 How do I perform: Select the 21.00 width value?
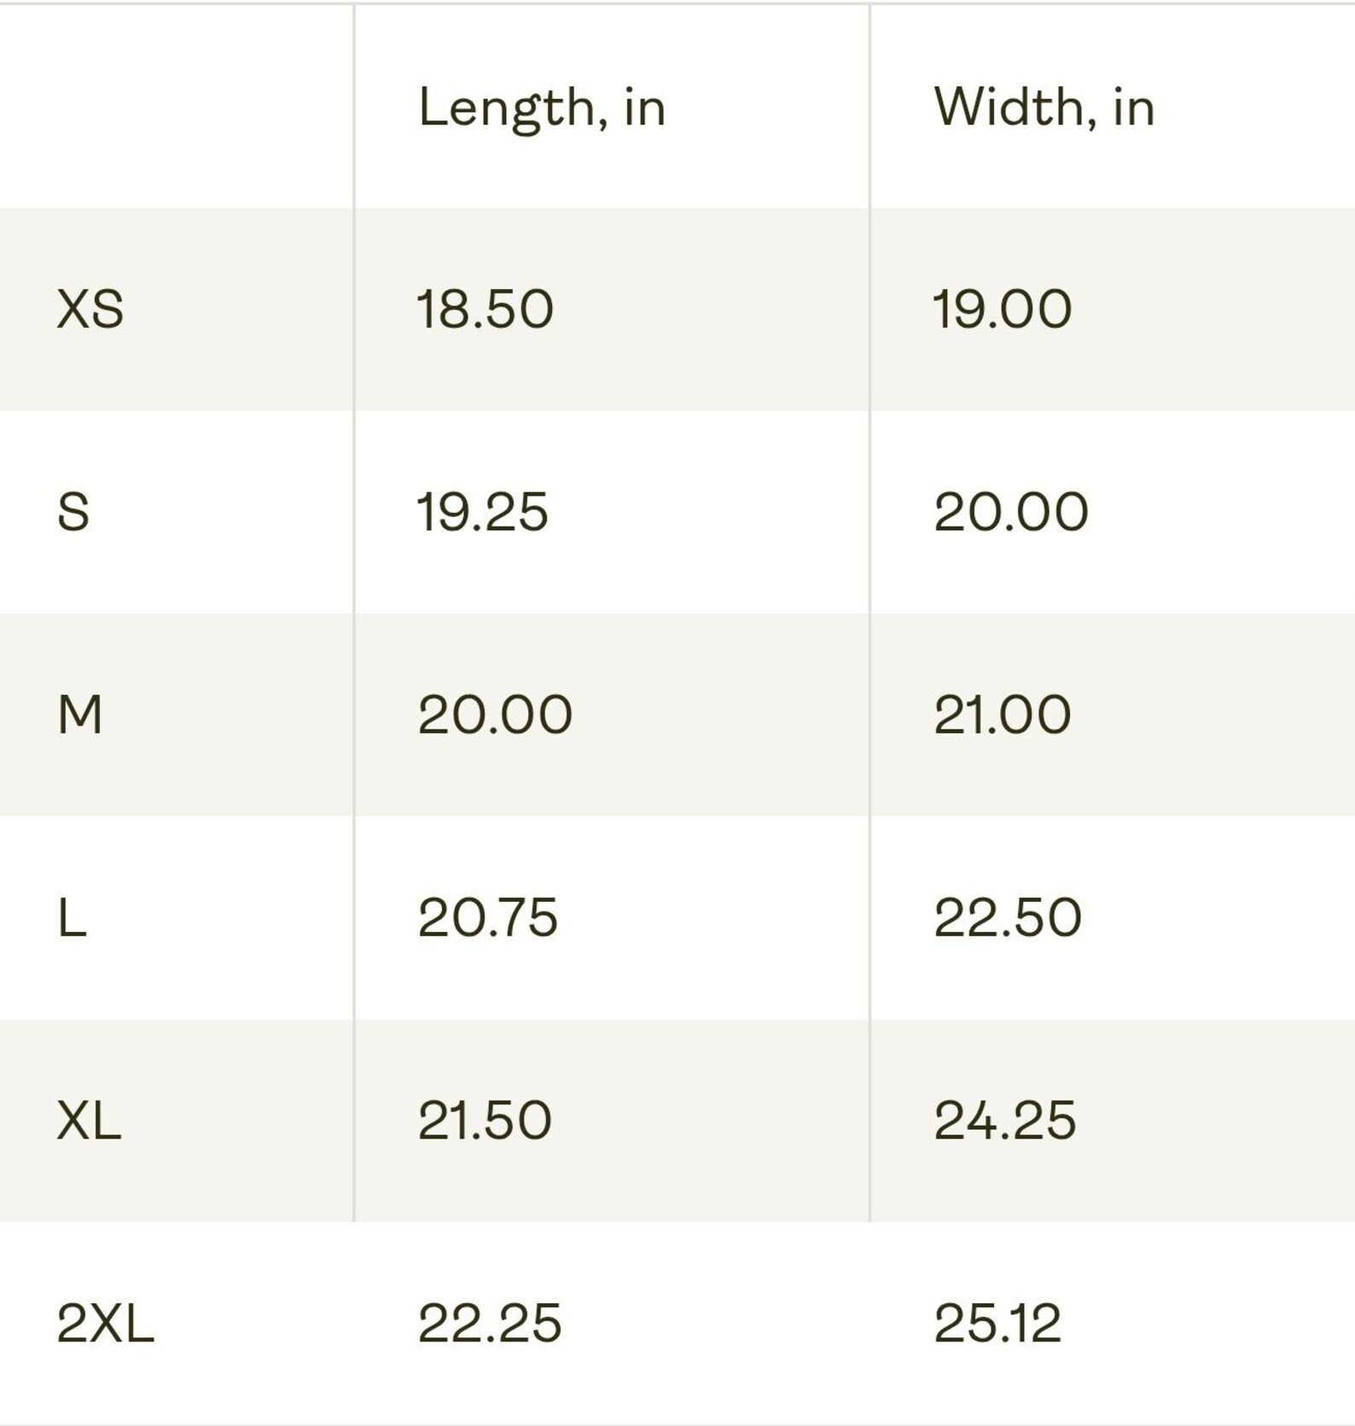1003,714
